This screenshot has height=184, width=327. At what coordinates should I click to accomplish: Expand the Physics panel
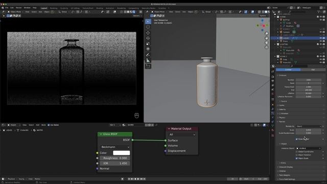point(282,118)
